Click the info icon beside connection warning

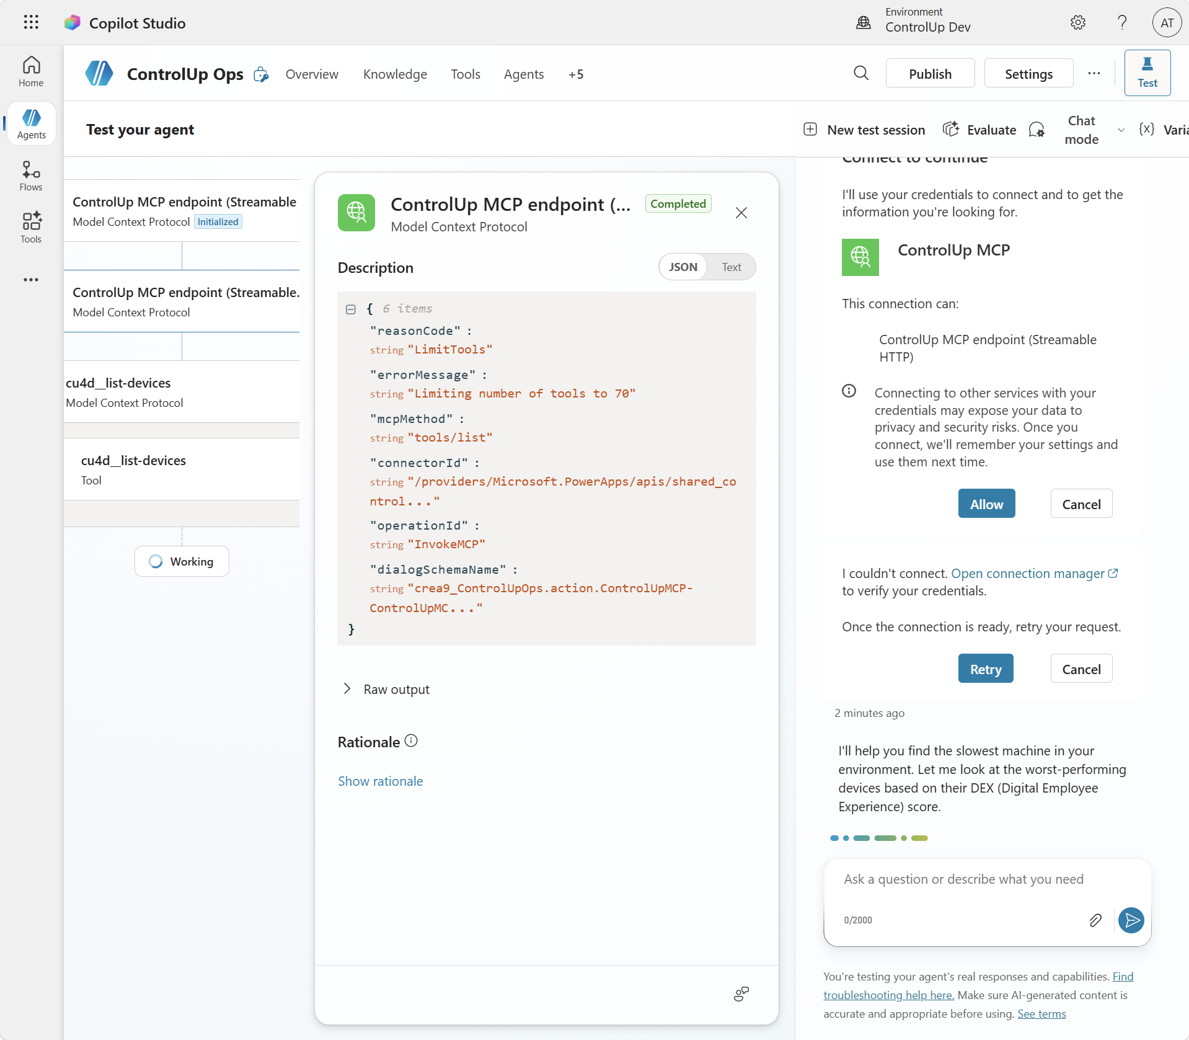click(849, 391)
